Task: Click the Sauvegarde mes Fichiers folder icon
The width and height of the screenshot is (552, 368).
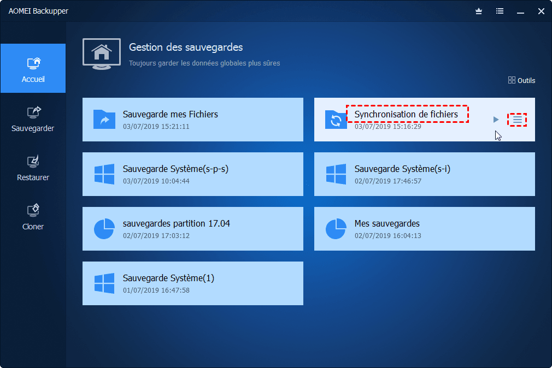Action: coord(104,119)
